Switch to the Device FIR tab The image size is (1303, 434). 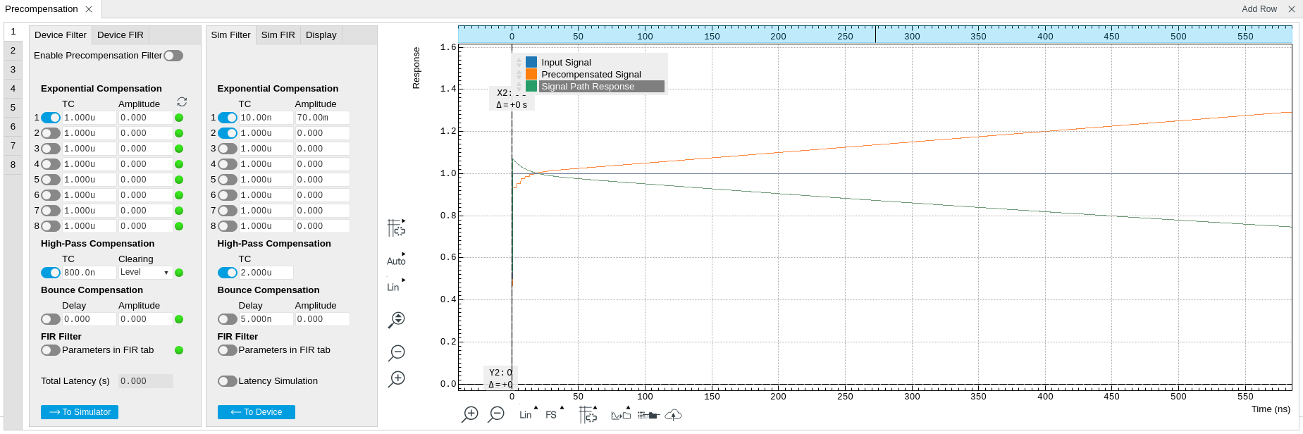(120, 35)
